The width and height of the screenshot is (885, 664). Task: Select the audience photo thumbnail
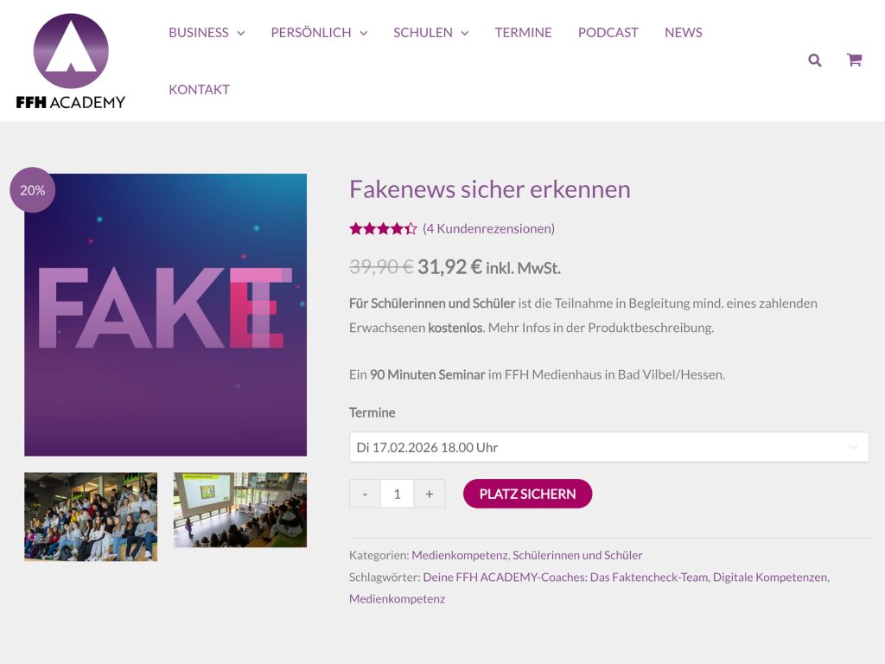click(x=90, y=516)
